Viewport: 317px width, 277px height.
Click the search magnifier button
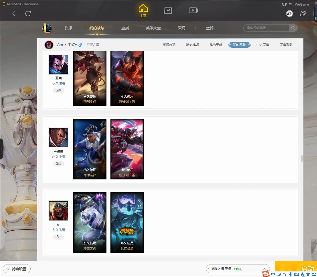[293, 28]
